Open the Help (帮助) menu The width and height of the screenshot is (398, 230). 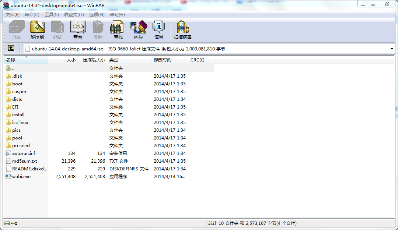pos(117,15)
